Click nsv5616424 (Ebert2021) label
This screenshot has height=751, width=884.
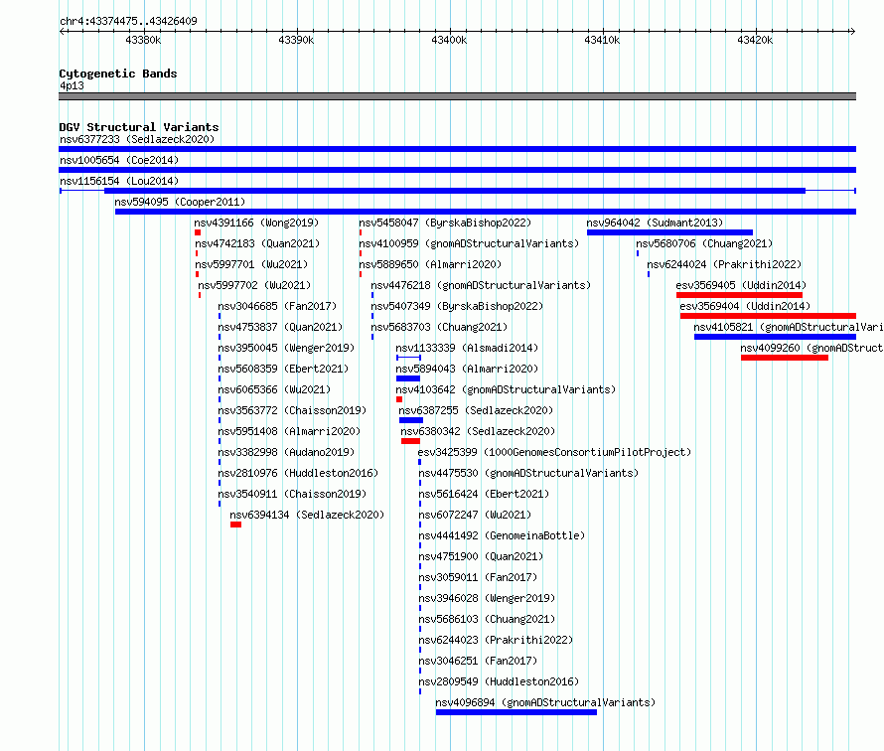484,494
